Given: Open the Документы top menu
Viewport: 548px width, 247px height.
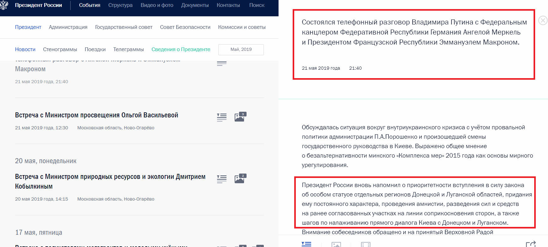Looking at the screenshot, I should tap(195, 5).
